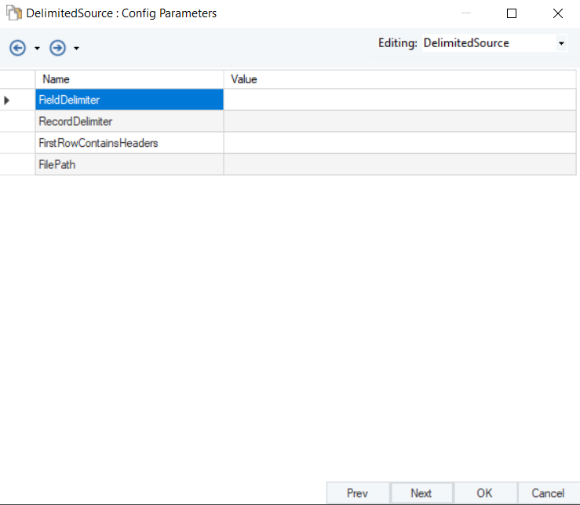Click the Value field for FirstRowContainsHeaders
This screenshot has width=580, height=505.
[x=401, y=143]
